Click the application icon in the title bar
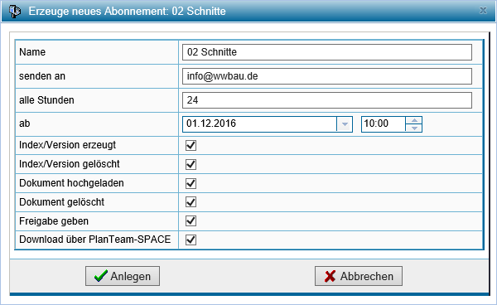Screen dimensions: 497x305 coord(14,11)
